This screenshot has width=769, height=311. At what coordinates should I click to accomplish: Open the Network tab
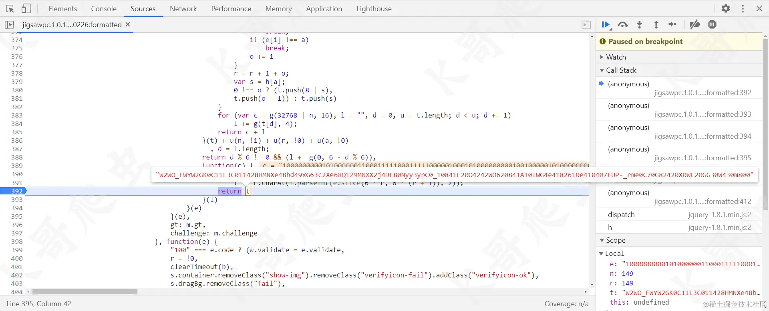coord(183,8)
